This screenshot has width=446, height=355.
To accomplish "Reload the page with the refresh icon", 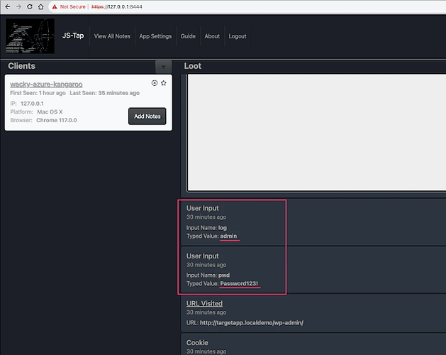I will pyautogui.click(x=30, y=6).
